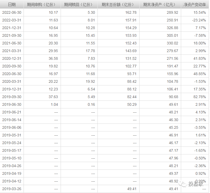Select the date cell 2021-06-30
Viewport: 210px width, 193px height.
tap(12, 43)
